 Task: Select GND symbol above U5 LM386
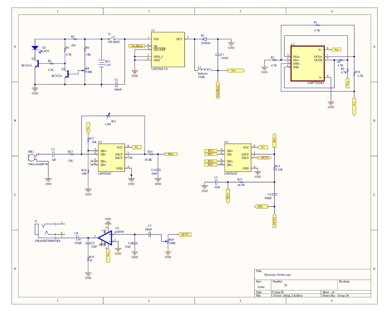pos(108,220)
